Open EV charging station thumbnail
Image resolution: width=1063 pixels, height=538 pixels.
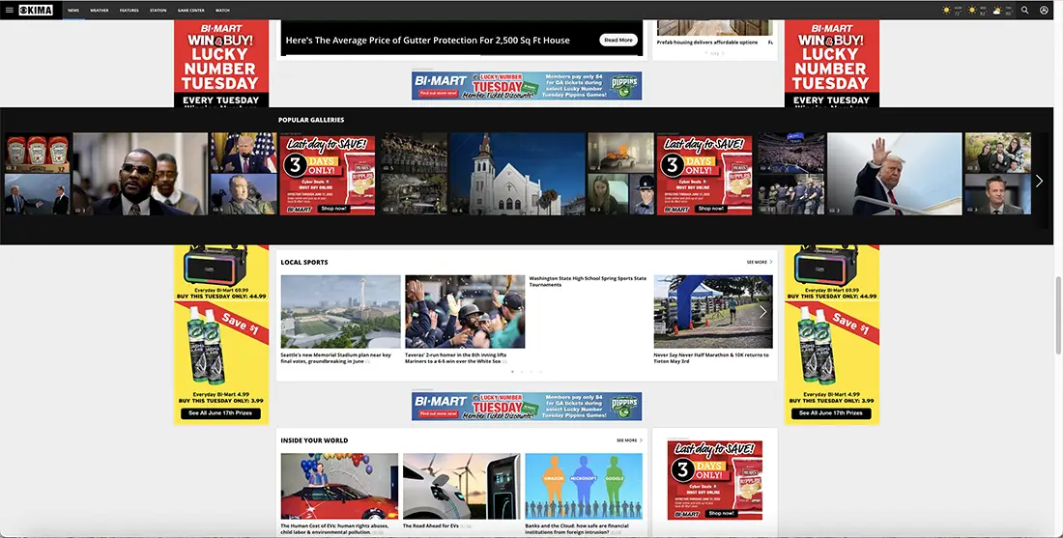[462, 487]
